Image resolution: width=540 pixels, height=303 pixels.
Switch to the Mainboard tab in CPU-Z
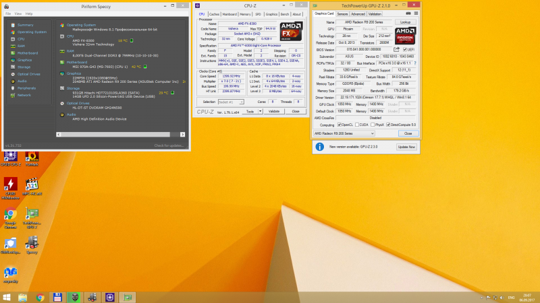tap(230, 14)
